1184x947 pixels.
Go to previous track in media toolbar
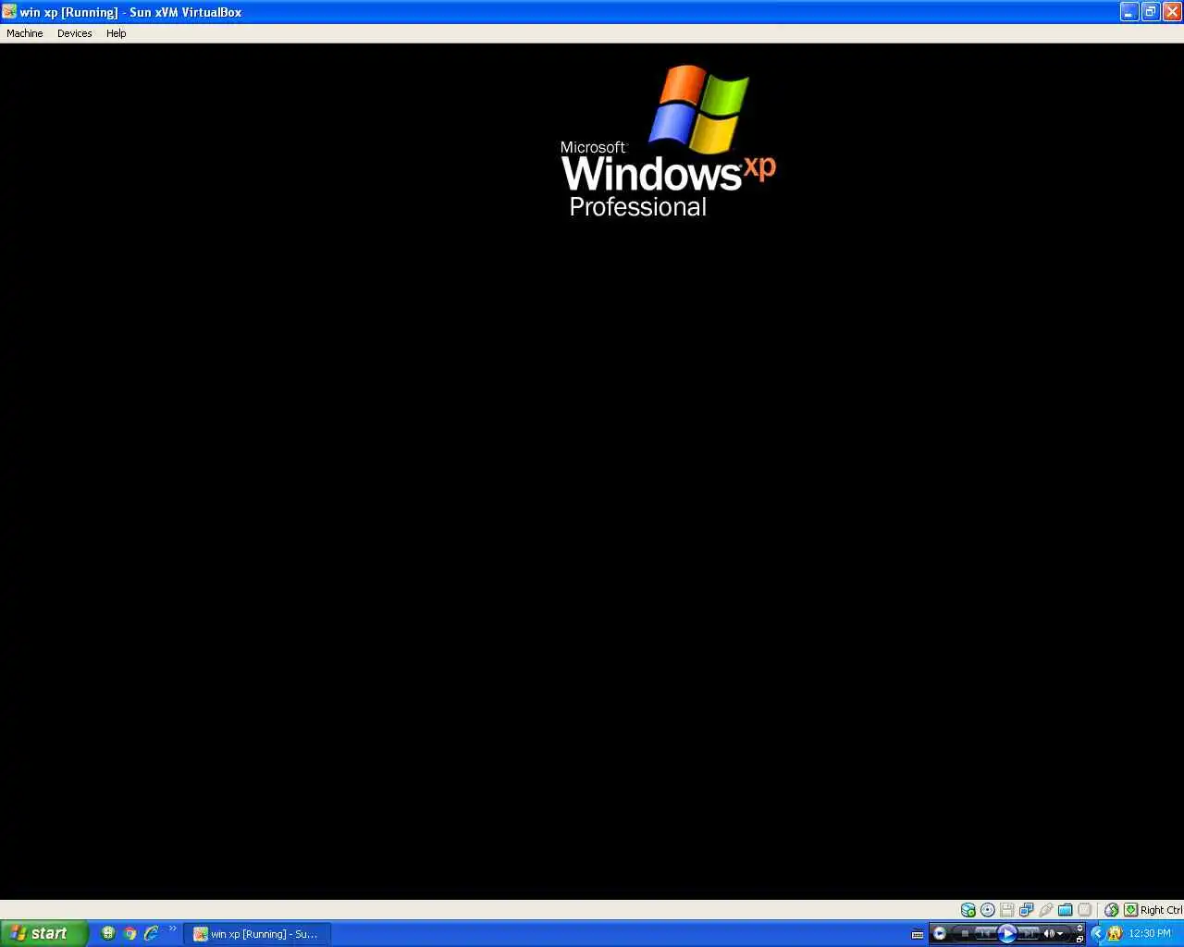click(x=985, y=933)
